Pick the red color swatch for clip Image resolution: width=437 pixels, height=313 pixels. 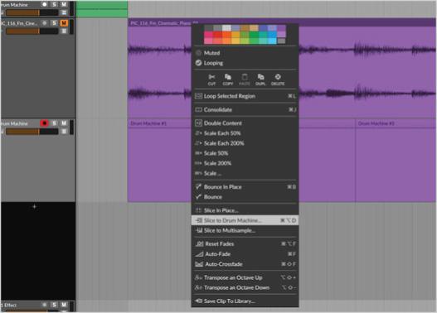(217, 35)
